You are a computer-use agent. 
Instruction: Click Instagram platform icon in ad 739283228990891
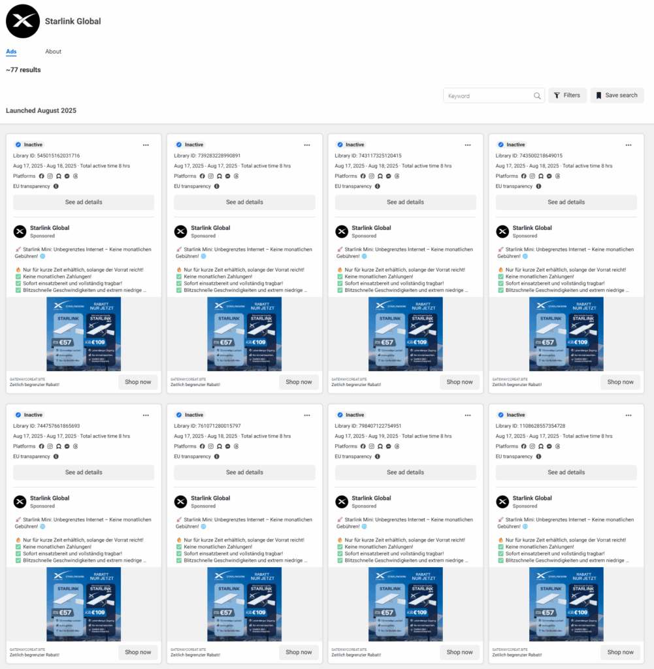coord(211,176)
